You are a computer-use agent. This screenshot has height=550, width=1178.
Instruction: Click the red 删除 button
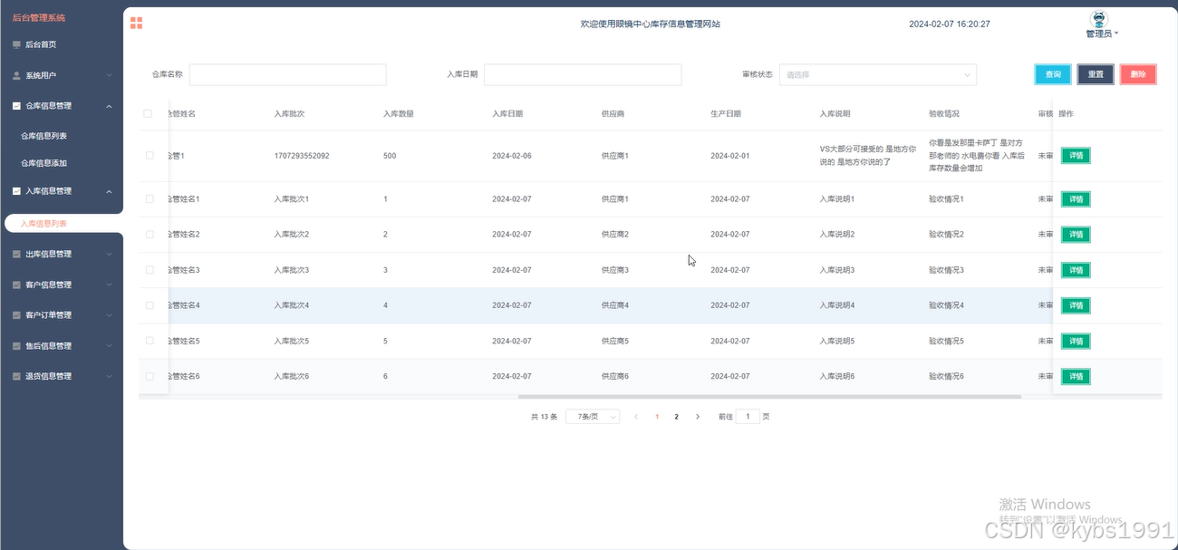pos(1138,74)
